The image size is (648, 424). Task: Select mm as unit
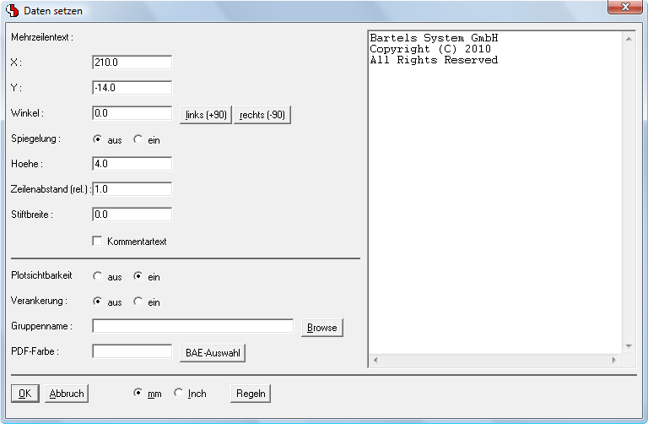[x=138, y=393]
